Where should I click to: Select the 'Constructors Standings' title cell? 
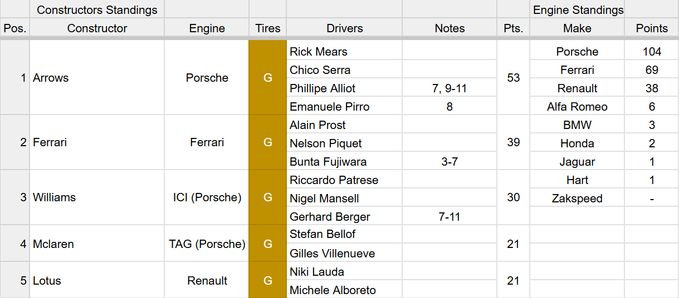tap(97, 9)
